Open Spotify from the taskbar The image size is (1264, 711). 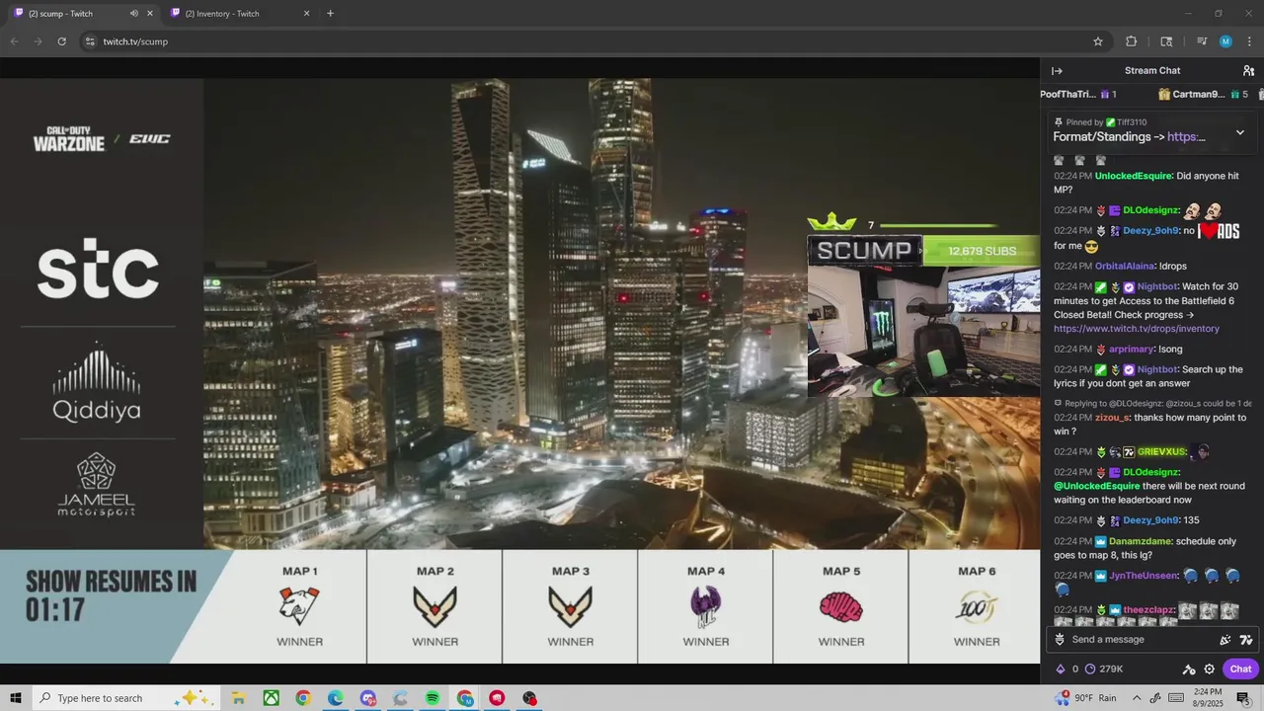[433, 698]
